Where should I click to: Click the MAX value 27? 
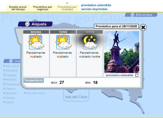(x=62, y=83)
